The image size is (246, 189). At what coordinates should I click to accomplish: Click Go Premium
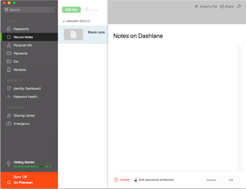pos(23,182)
